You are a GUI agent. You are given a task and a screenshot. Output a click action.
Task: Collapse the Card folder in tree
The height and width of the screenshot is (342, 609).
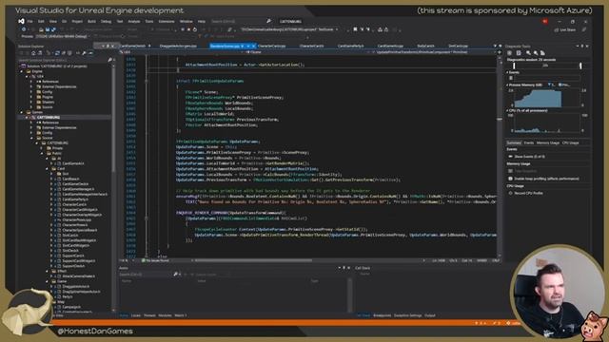click(48, 169)
